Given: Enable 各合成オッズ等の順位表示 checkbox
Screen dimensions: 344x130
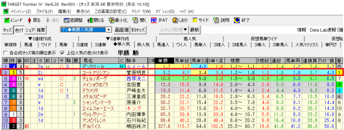Looking at the screenshot, I should tap(5, 53).
